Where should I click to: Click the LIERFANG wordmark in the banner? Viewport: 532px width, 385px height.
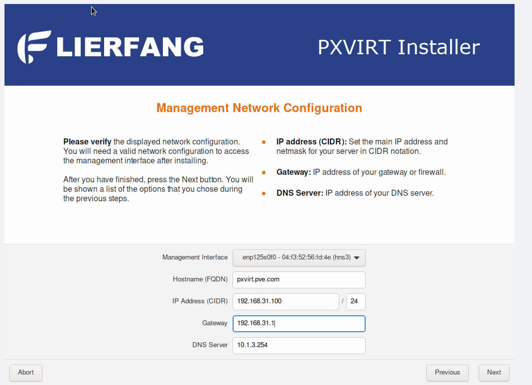tap(130, 47)
